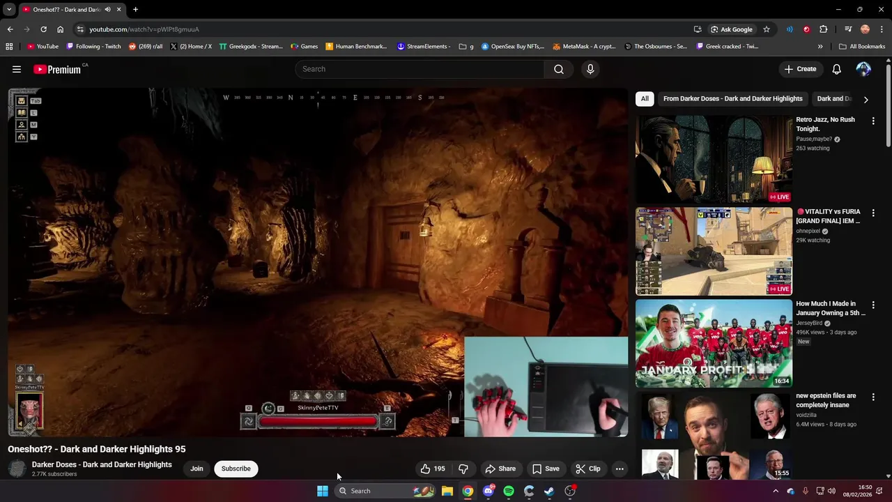
Task: Select the All filter chip
Action: [645, 99]
